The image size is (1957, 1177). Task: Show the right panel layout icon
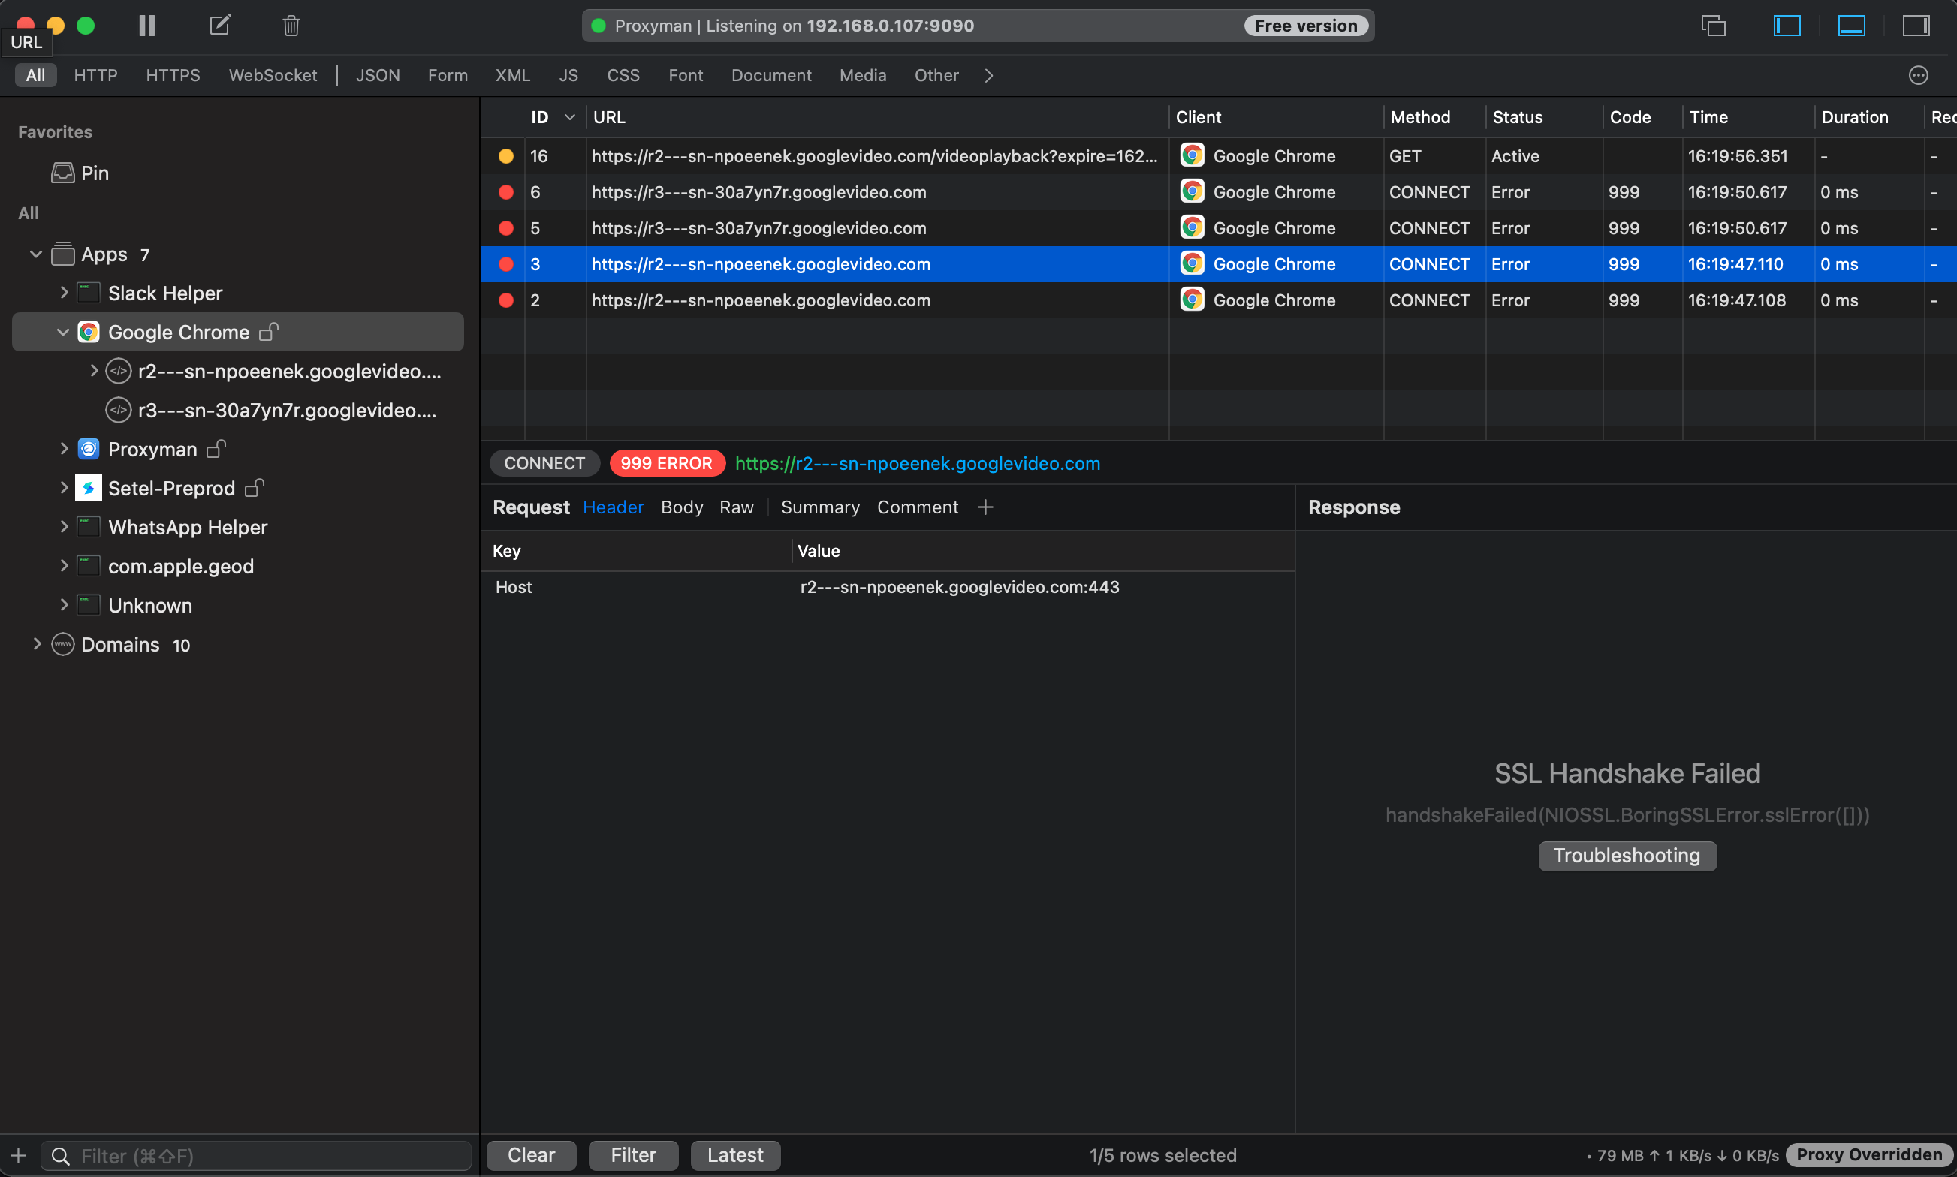point(1917,25)
